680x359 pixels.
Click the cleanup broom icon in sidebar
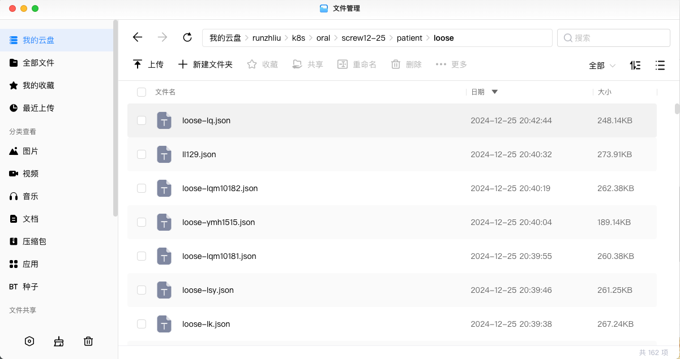point(59,341)
